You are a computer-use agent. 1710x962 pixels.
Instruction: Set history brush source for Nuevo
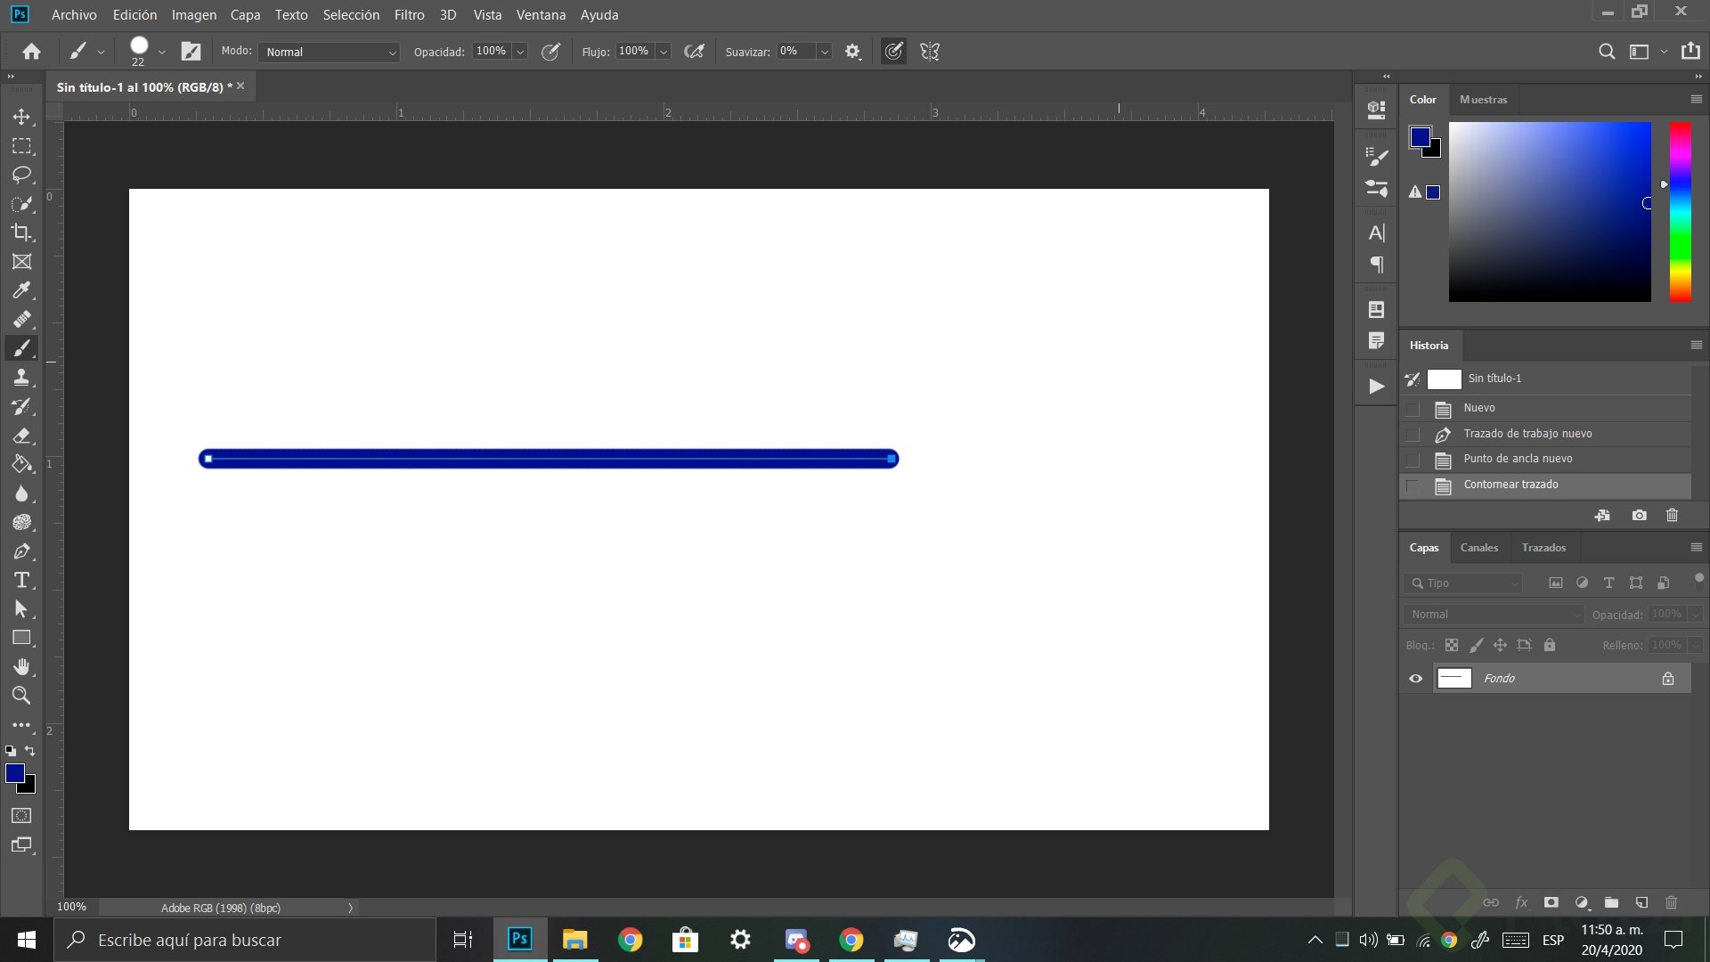[x=1413, y=409]
